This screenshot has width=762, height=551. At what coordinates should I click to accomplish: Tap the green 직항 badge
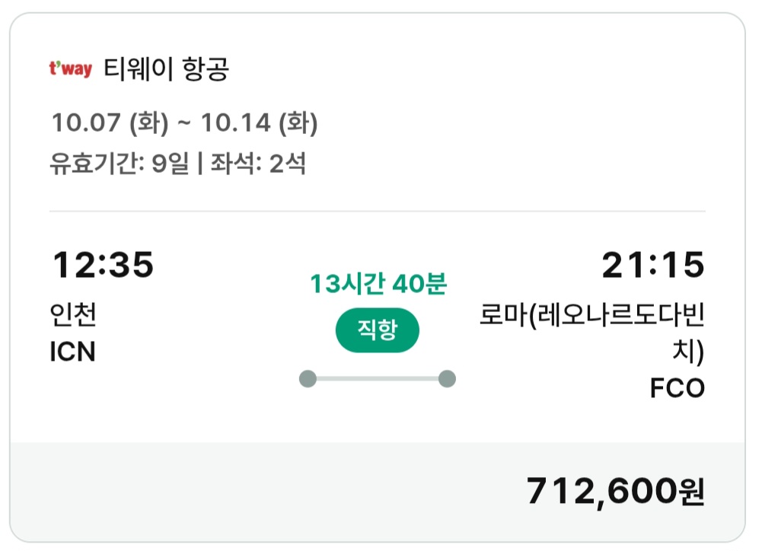378,330
